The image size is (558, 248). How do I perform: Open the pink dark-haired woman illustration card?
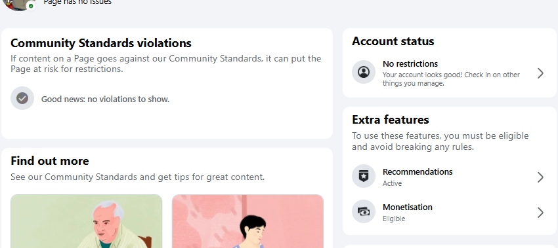pos(248,221)
